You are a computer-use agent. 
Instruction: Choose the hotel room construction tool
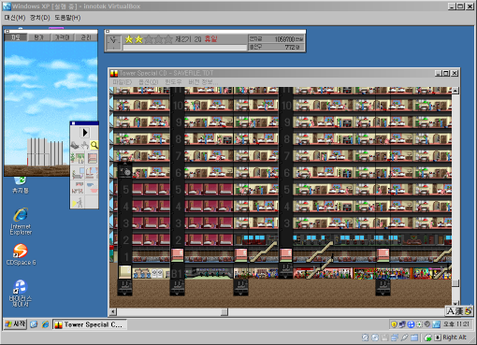tap(92, 172)
